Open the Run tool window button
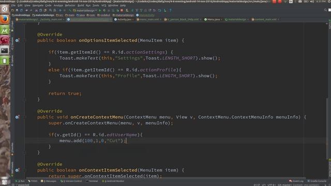This screenshot has width=331, height=186. 20,181
